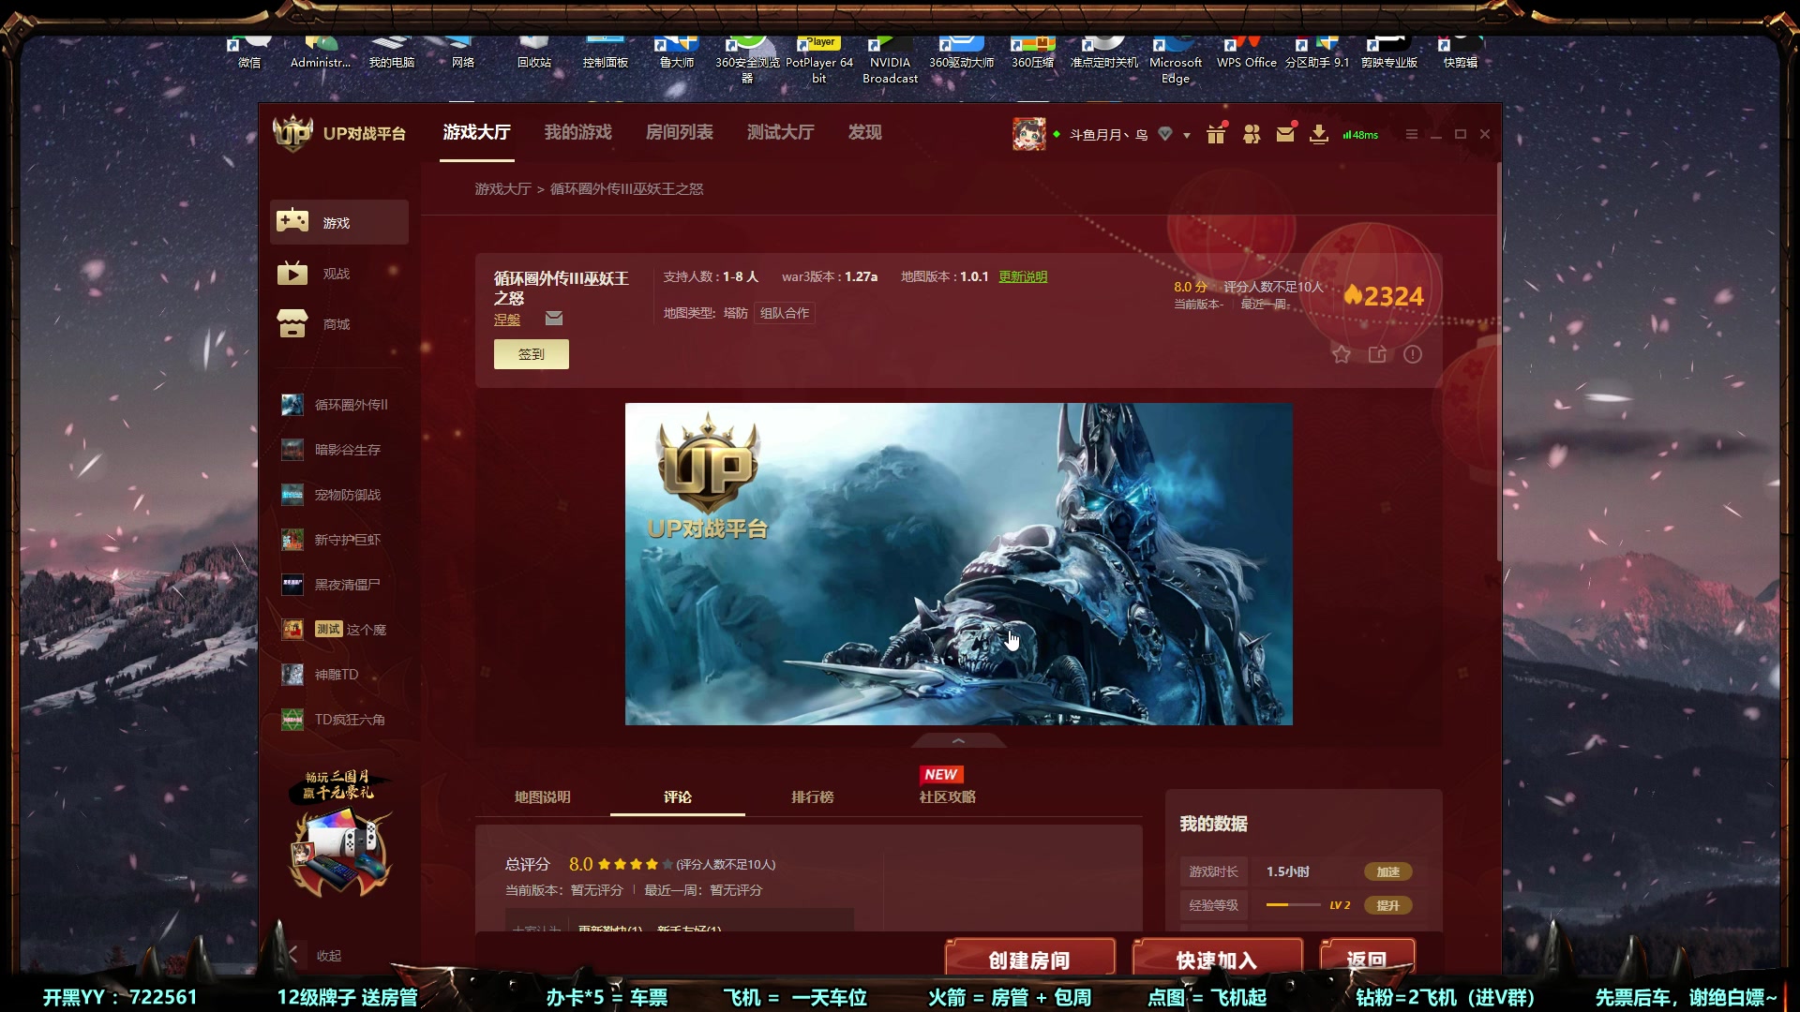Open 暗影谷生存 game entry

pos(339,449)
